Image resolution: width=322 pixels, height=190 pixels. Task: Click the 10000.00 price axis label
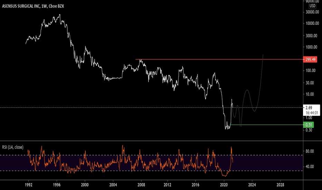(312, 23)
